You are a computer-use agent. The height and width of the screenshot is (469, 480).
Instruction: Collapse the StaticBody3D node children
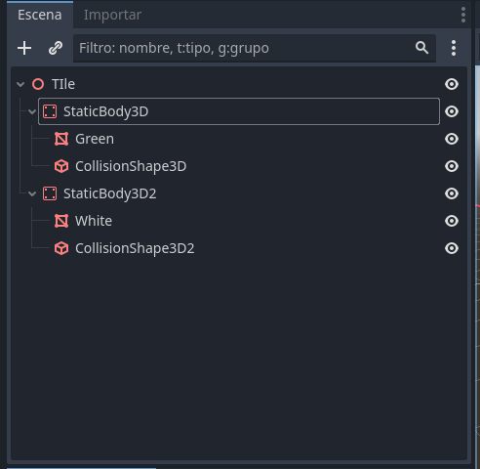tap(32, 112)
